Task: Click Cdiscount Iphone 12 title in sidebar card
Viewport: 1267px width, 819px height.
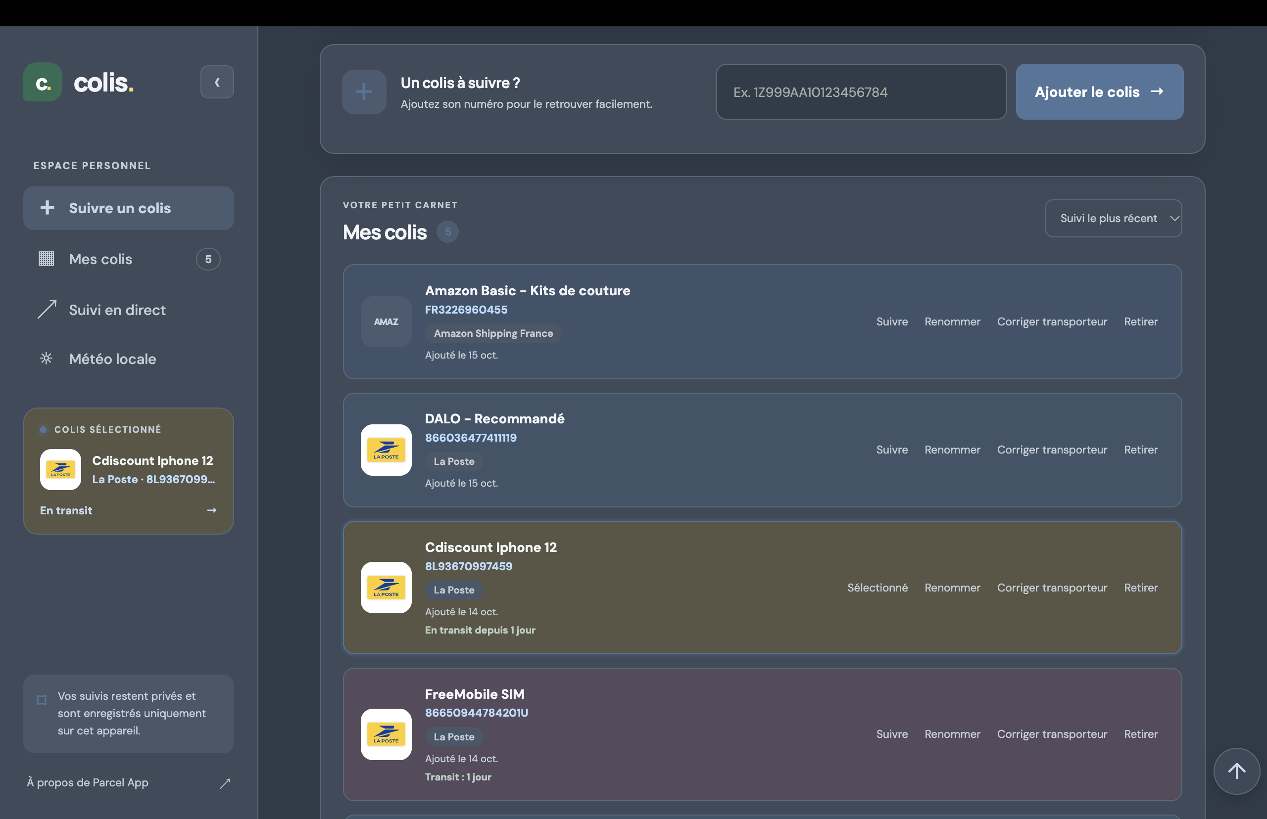Action: pyautogui.click(x=153, y=460)
